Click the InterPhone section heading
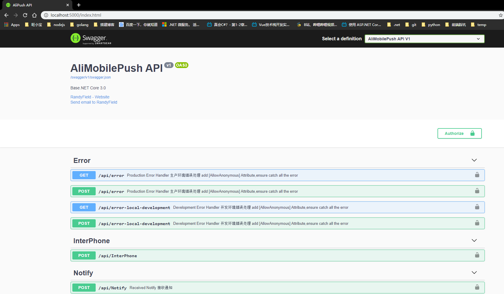The height and width of the screenshot is (294, 504). pos(92,241)
